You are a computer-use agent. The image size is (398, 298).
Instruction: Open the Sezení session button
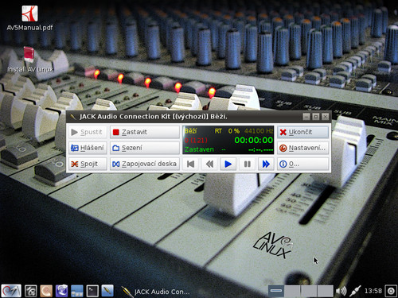pos(145,148)
